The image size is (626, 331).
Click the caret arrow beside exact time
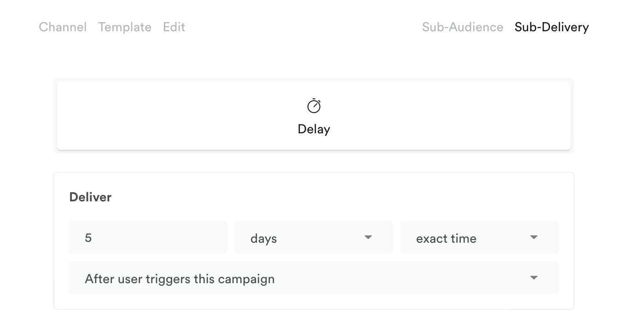coord(533,237)
